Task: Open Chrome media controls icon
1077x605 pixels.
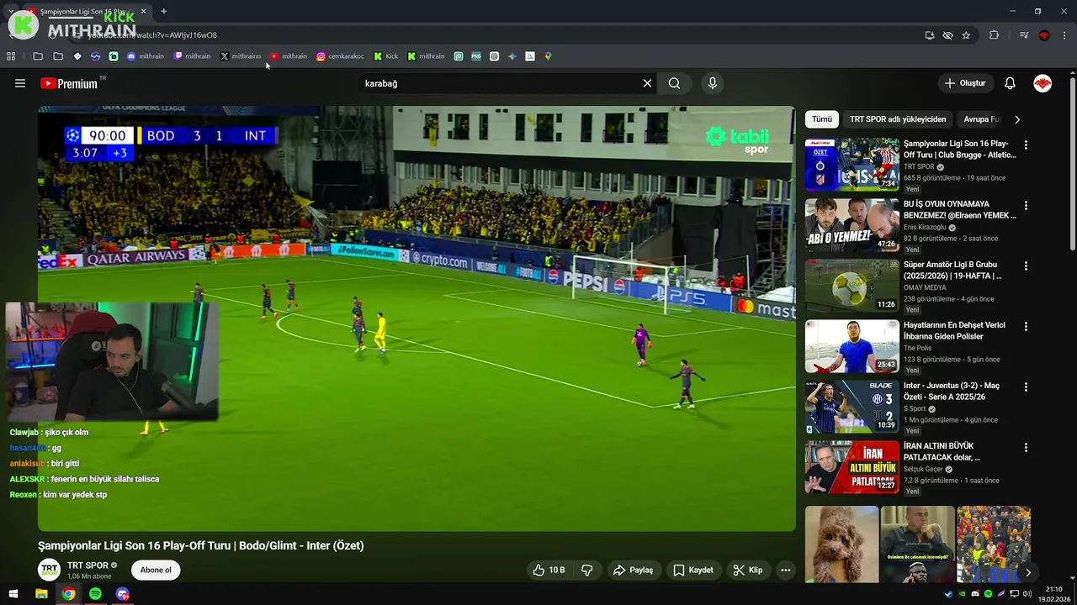Action: 1024,35
